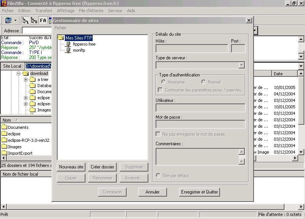305x219 pixels.
Task: Click remote file list scroll down arrow
Action: coord(301,152)
